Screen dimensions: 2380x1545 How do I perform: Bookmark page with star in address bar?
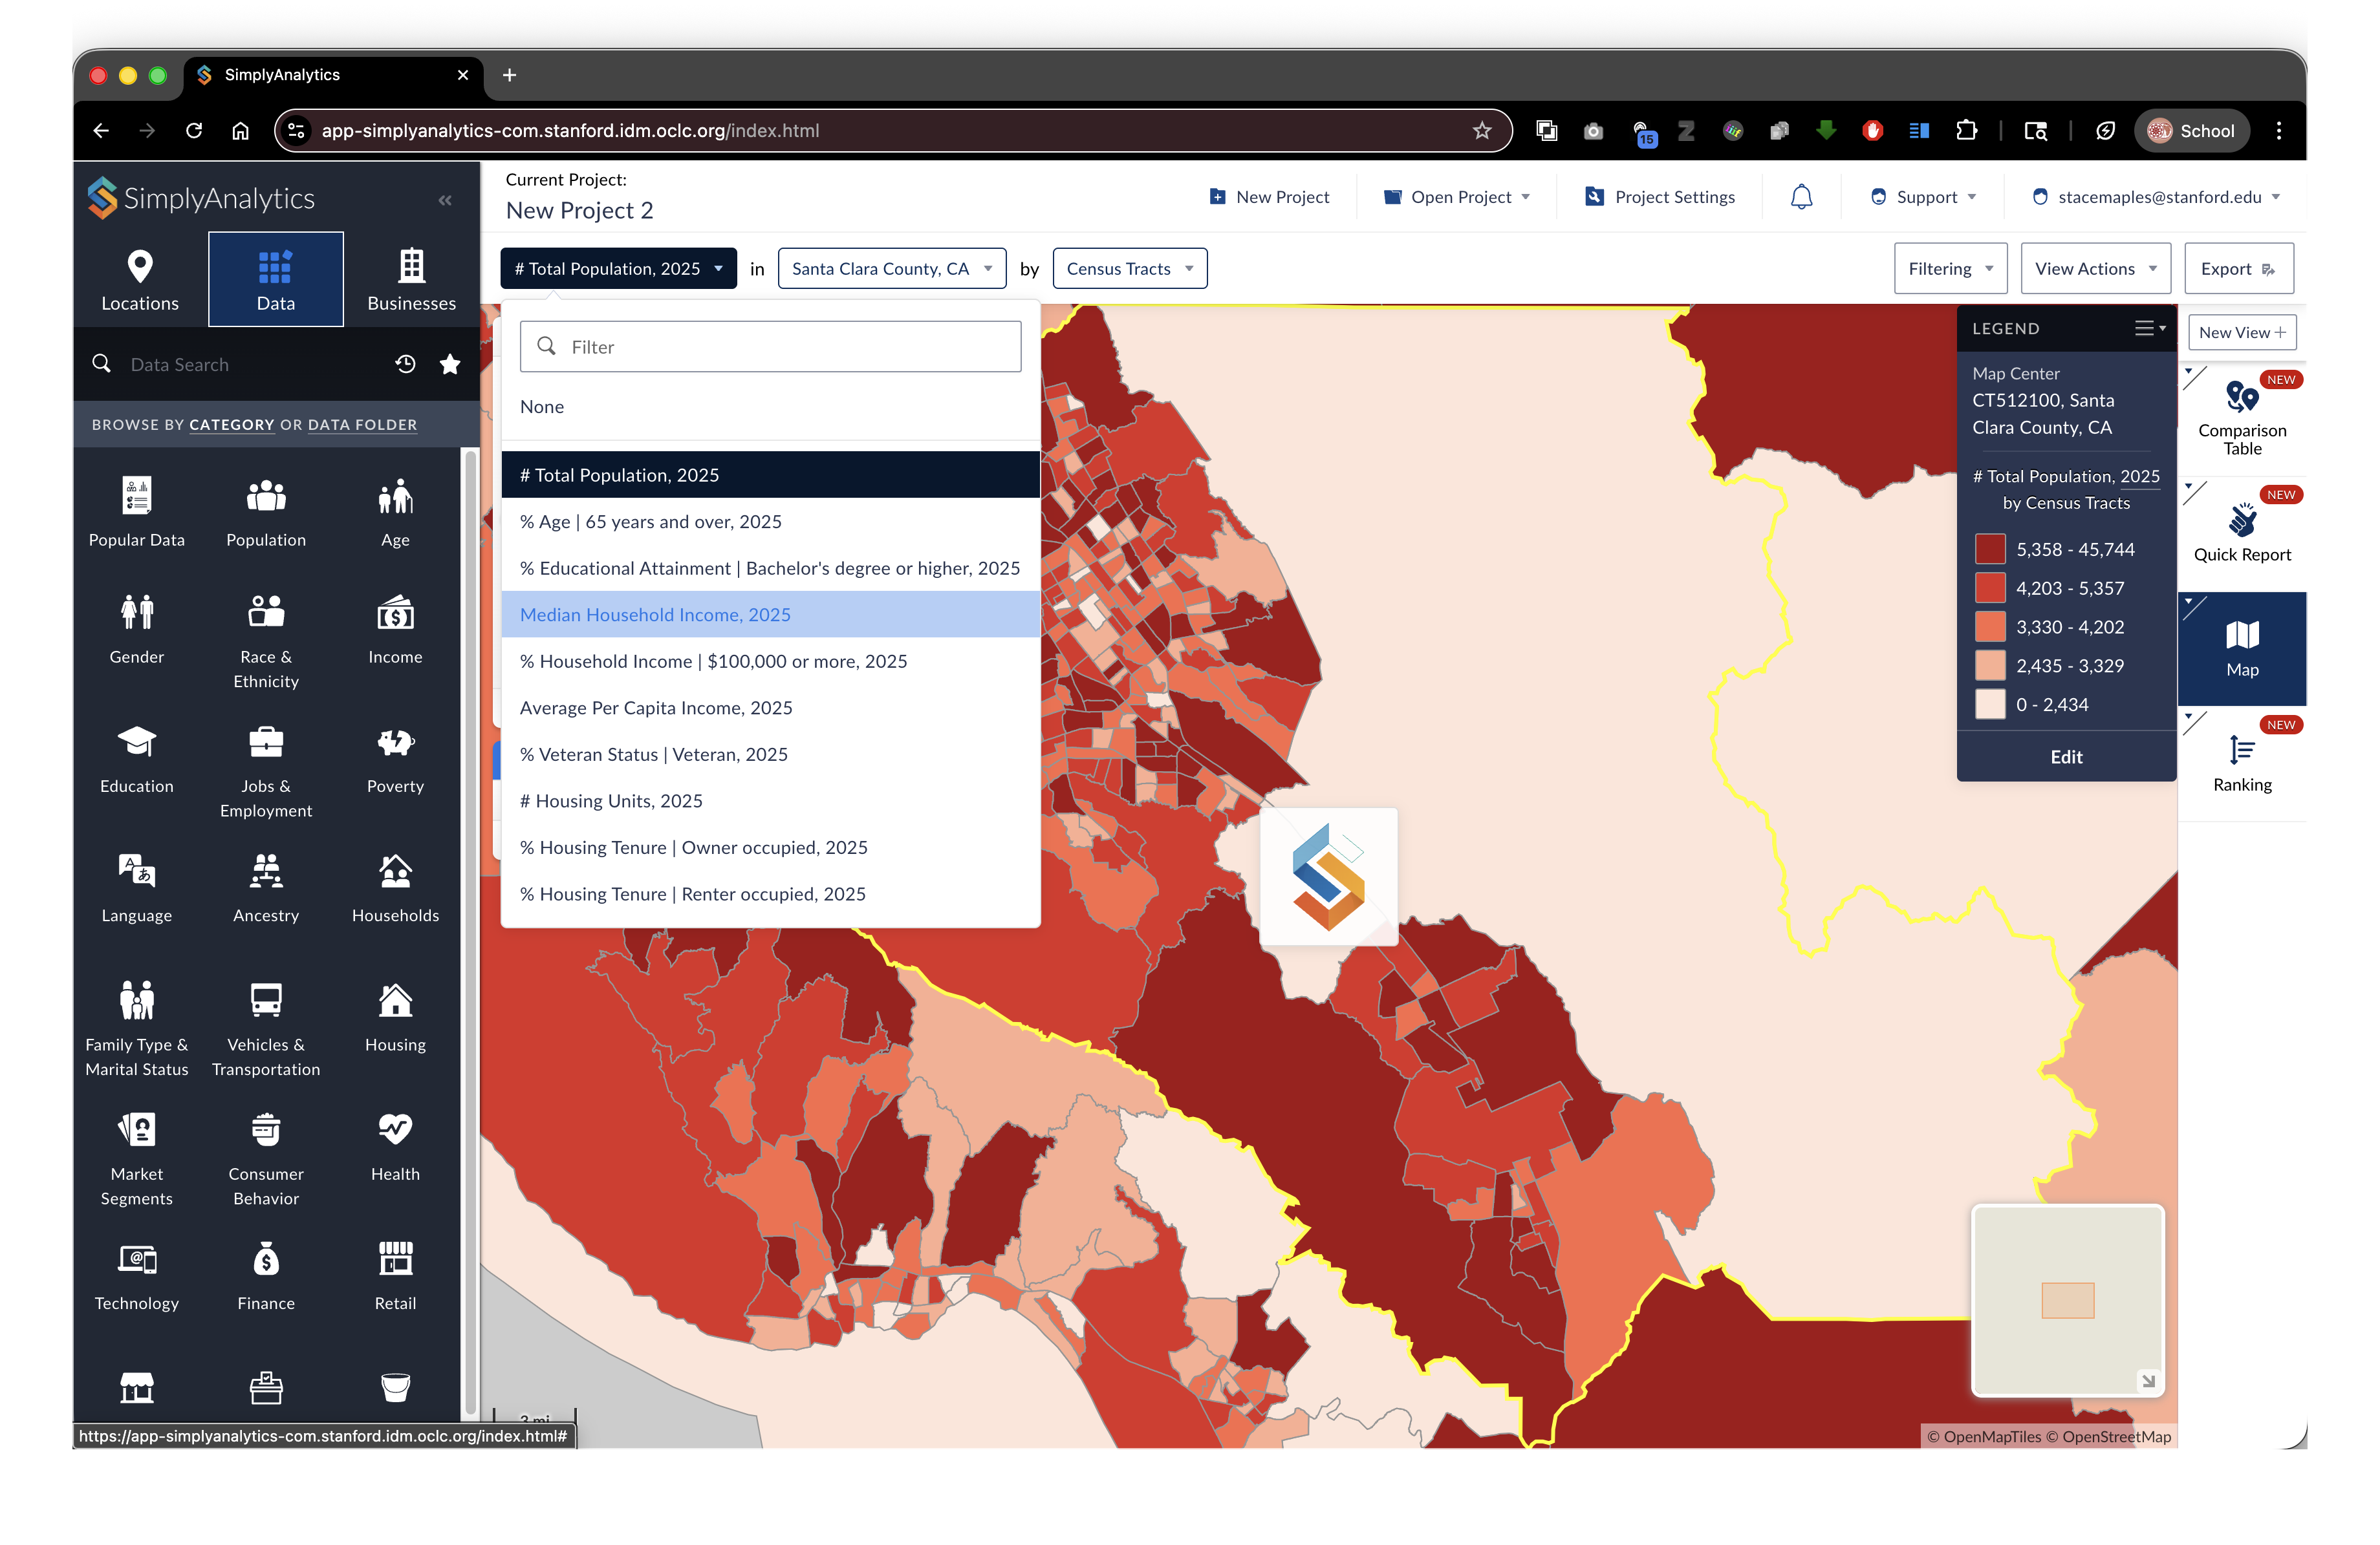pyautogui.click(x=1481, y=131)
